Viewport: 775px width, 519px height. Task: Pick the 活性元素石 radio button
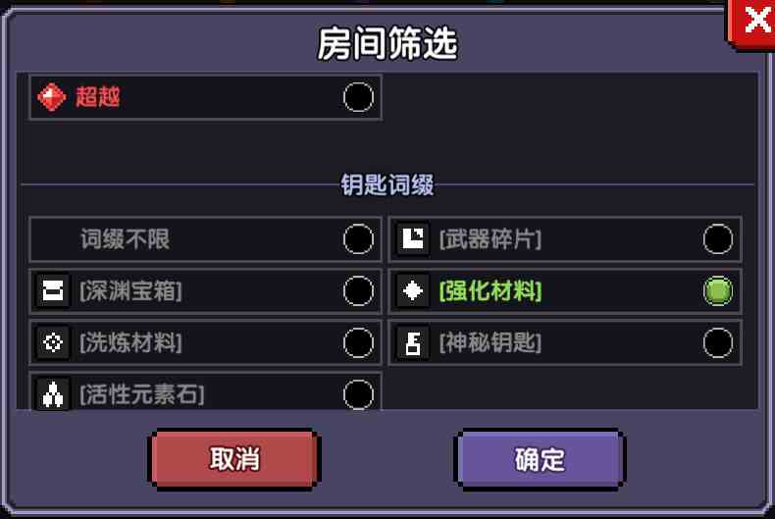click(x=358, y=394)
